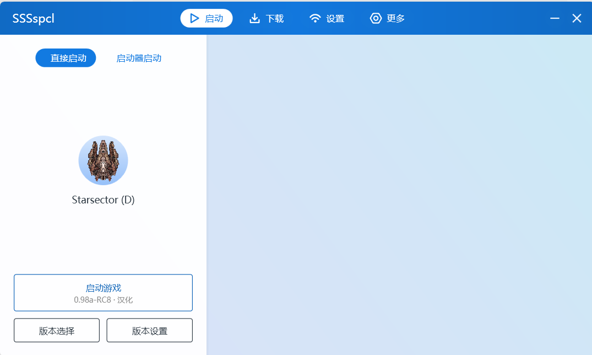Click the Starsector ship avatar icon

pyautogui.click(x=103, y=160)
